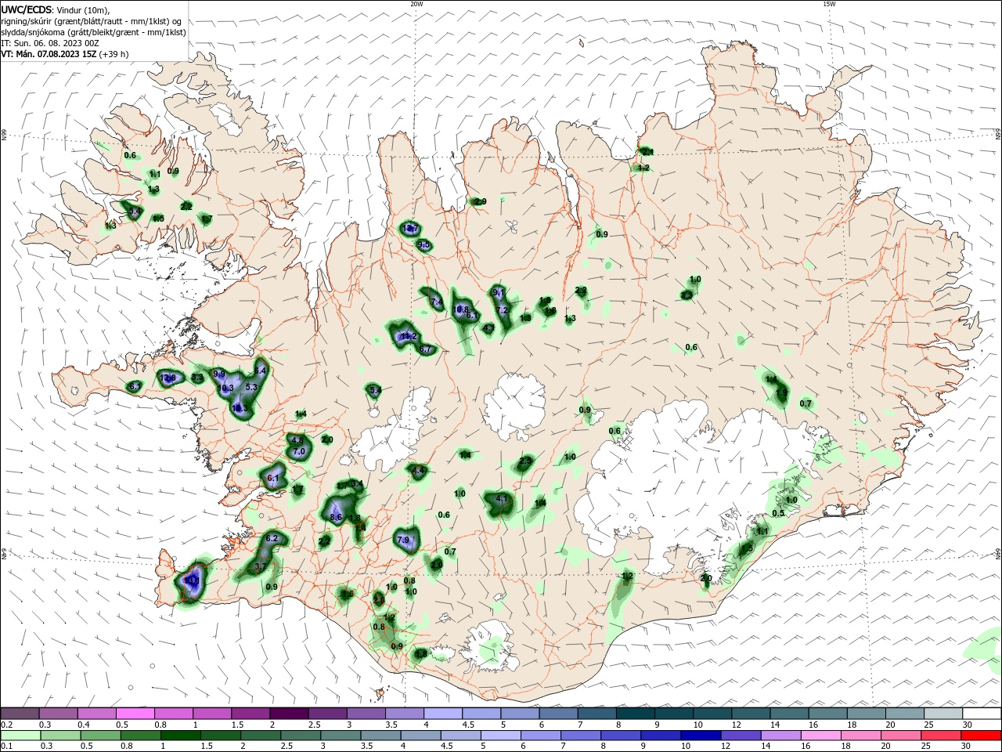1002x752 pixels.
Task: Click the 13.8 precipitation value
Action: [168, 378]
